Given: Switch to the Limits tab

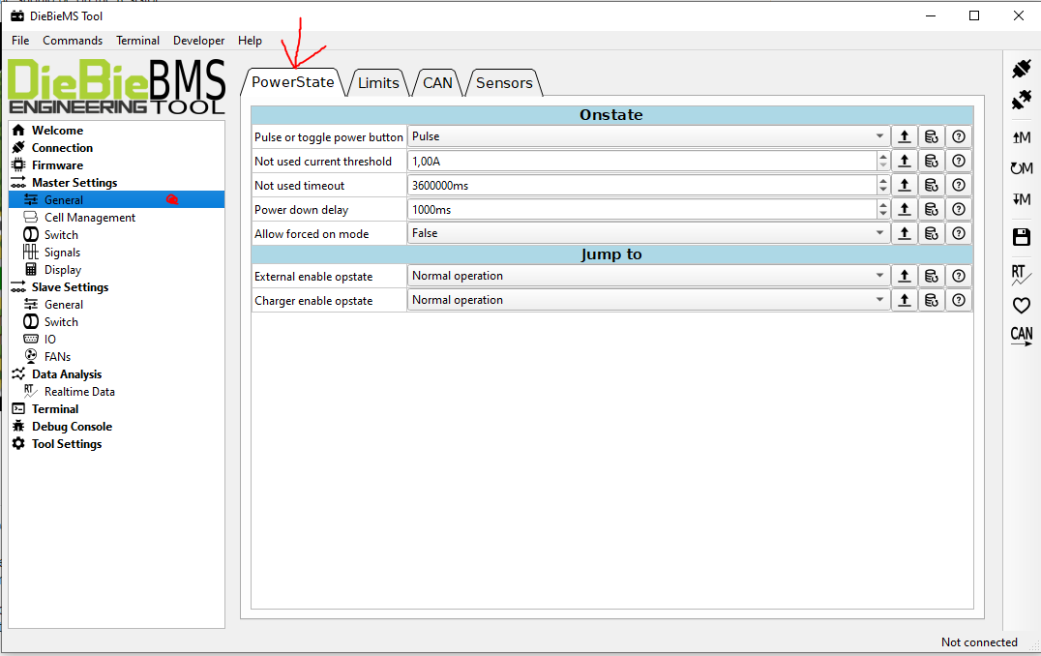Looking at the screenshot, I should coord(378,83).
